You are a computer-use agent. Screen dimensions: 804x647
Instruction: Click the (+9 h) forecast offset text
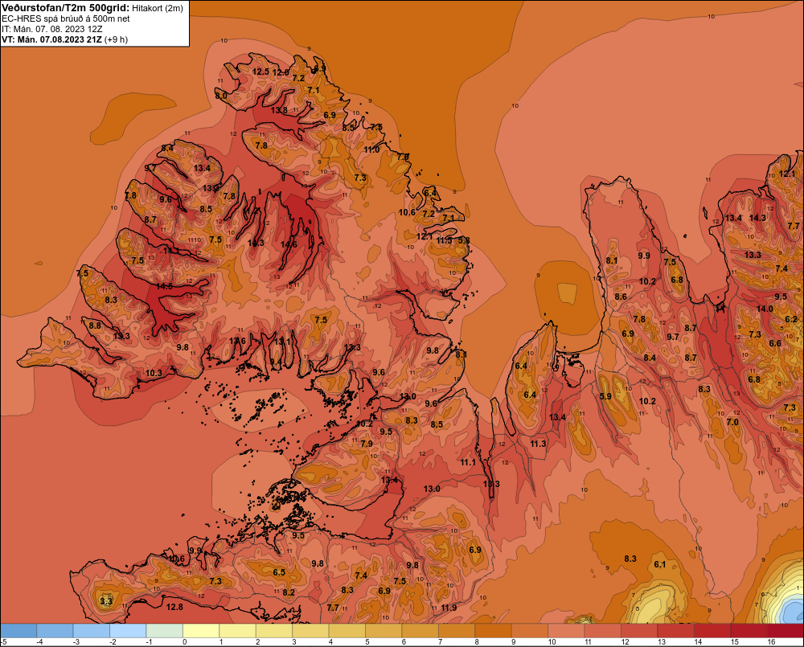[x=116, y=39]
